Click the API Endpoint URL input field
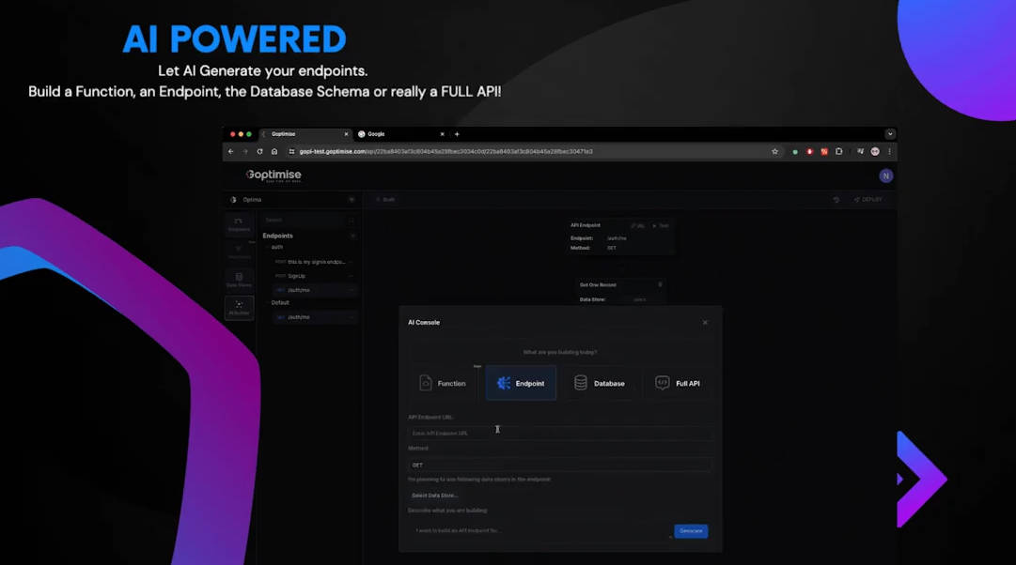The height and width of the screenshot is (565, 1016). tap(559, 433)
